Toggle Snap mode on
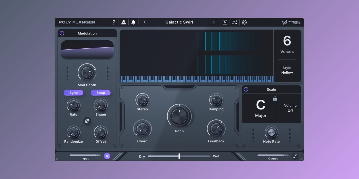 (x=101, y=93)
